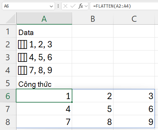Viewport: 158px width, 130px height.
Task: Select row 1 header
Action: (8, 31)
